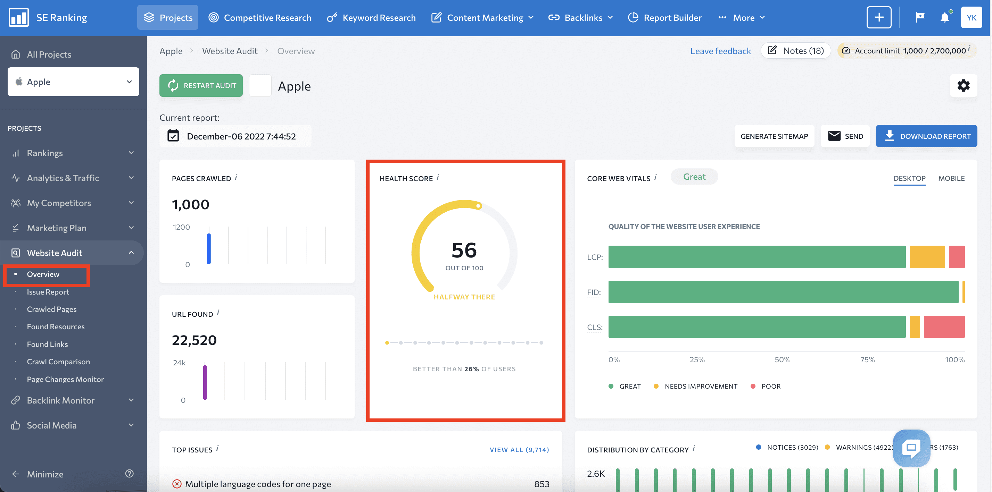This screenshot has width=992, height=492.
Task: Click the All Projects home icon
Action: click(15, 54)
